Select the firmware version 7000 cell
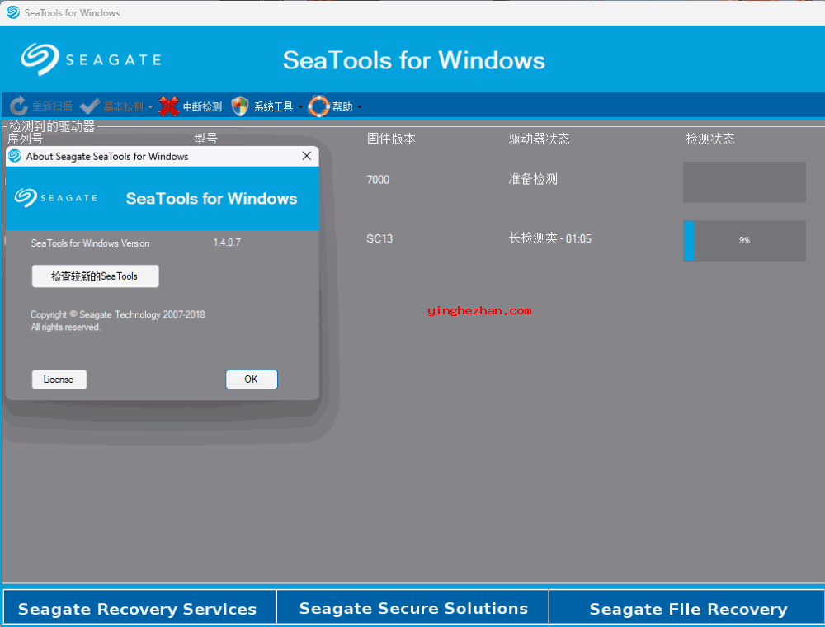The image size is (825, 627). 378,180
